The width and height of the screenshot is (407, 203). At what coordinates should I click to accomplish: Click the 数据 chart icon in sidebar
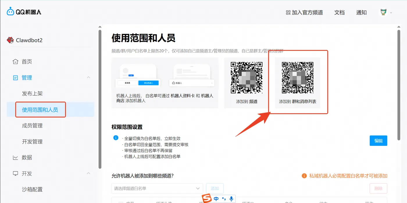click(x=15, y=157)
